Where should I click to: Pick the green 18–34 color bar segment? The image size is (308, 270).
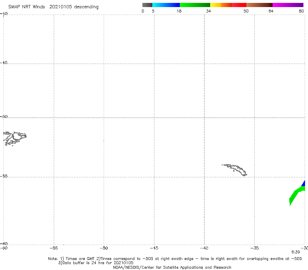point(195,5)
